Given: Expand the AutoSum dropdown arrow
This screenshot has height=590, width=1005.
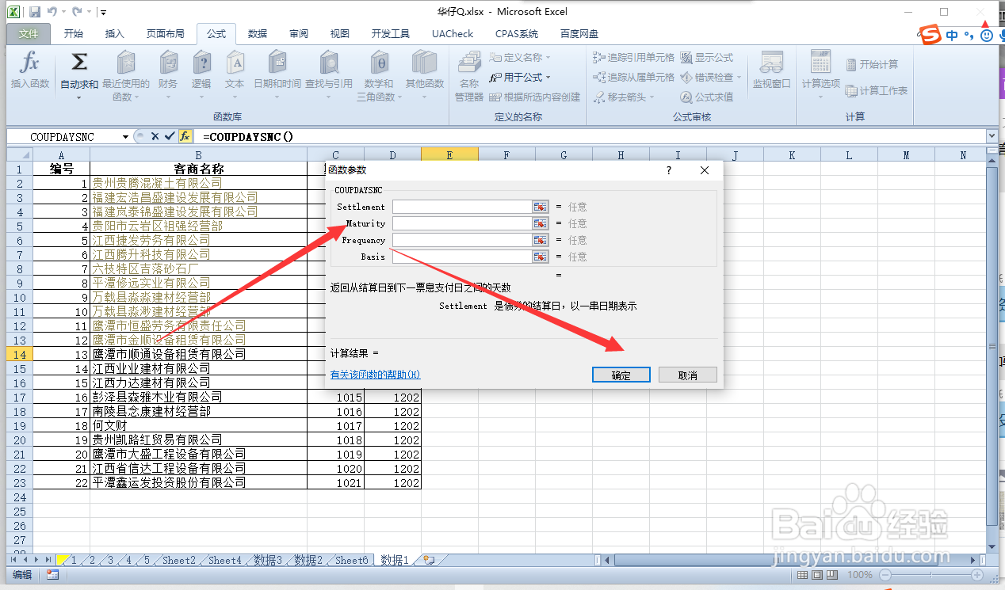Looking at the screenshot, I should tap(79, 97).
